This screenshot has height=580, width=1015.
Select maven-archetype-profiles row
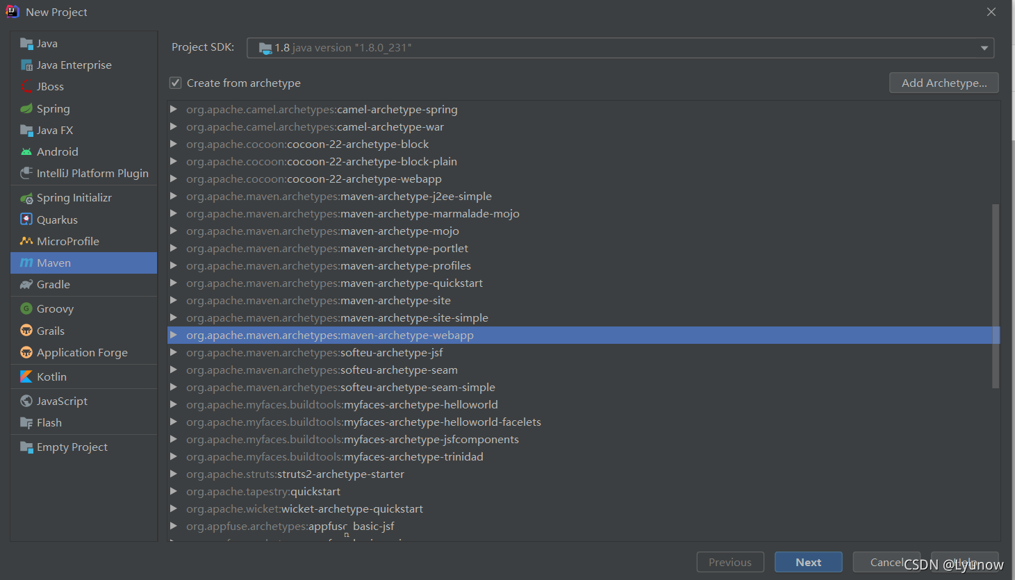[x=584, y=266]
